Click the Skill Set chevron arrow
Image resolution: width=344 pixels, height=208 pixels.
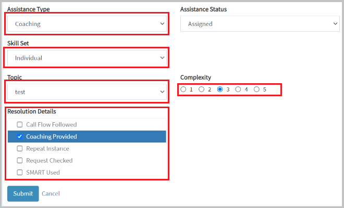[x=162, y=58]
